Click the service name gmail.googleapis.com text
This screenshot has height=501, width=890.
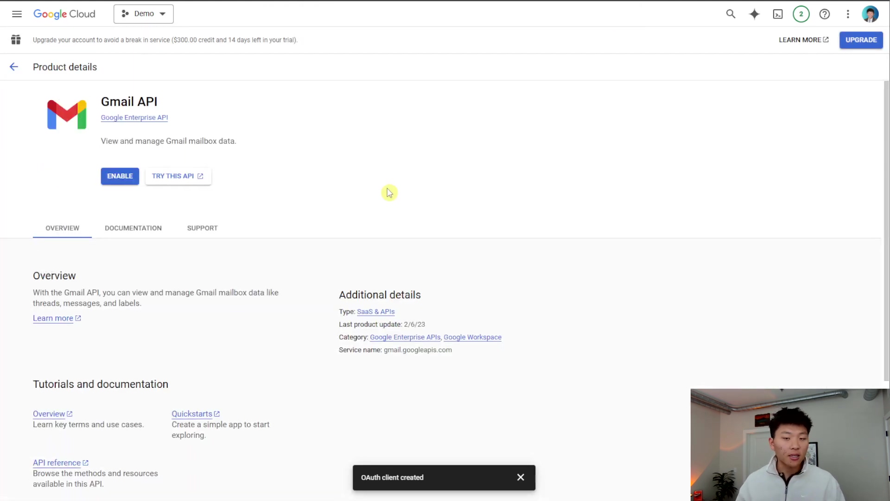[x=418, y=350]
